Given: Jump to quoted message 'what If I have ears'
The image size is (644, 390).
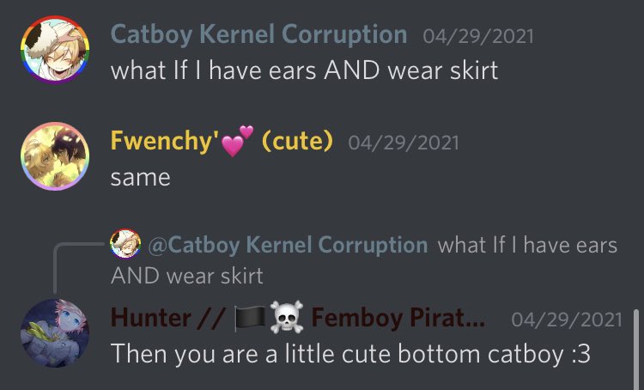Looking at the screenshot, I should 527,246.
